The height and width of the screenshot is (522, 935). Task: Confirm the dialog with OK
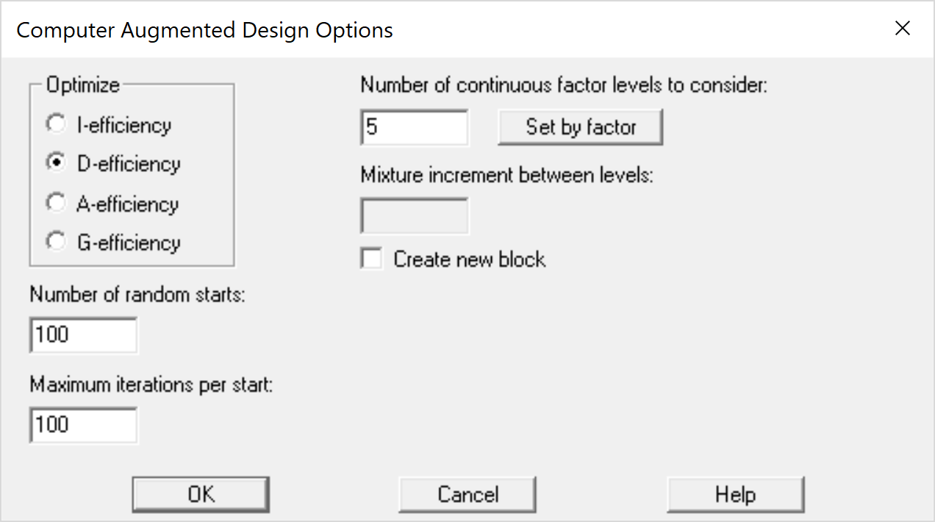pos(201,494)
